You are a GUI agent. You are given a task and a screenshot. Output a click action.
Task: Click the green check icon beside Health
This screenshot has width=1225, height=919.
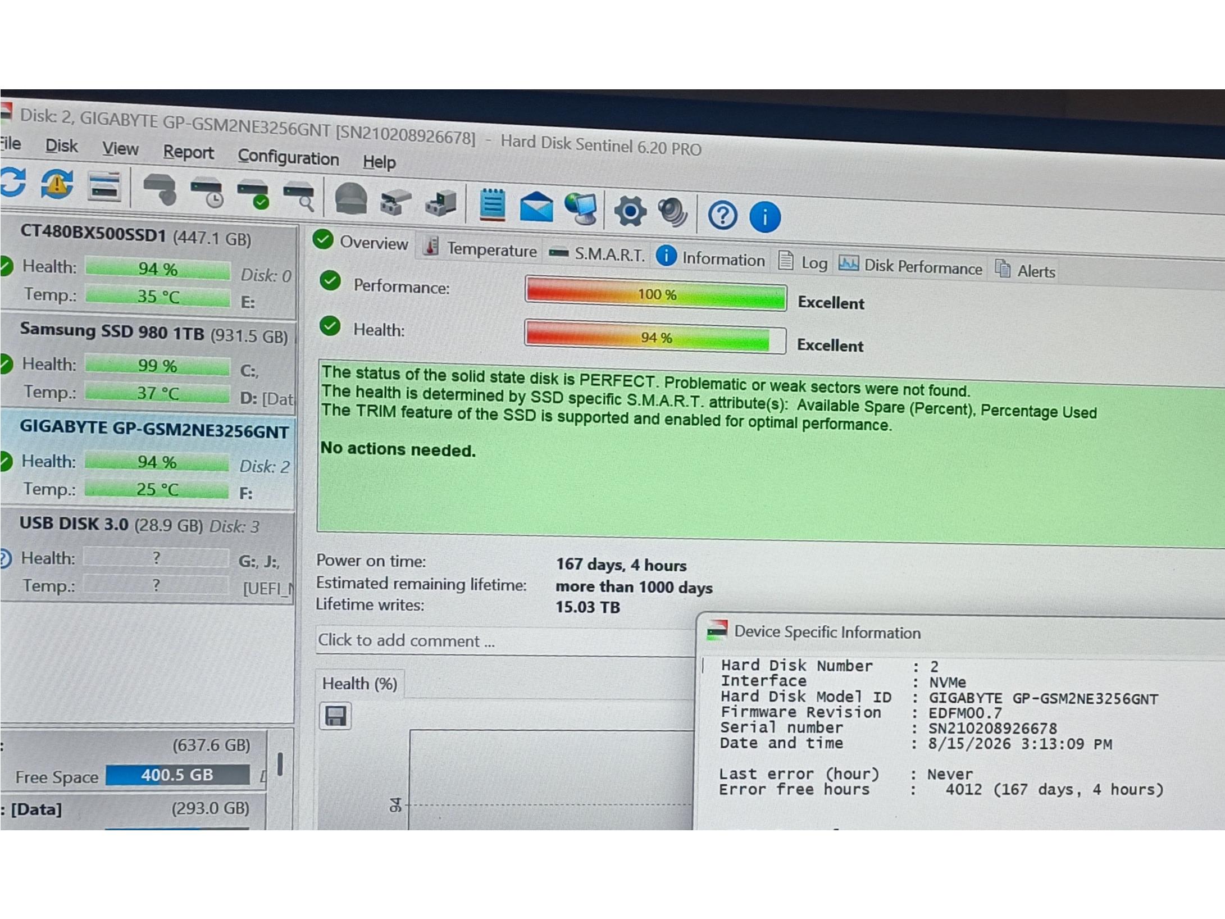point(330,326)
